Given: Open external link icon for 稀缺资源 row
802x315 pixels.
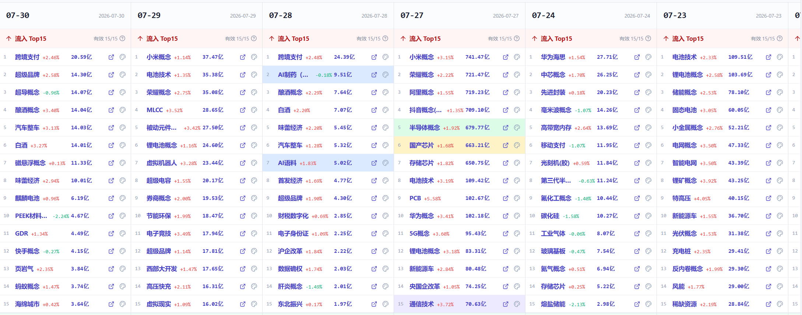Looking at the screenshot, I should [768, 304].
